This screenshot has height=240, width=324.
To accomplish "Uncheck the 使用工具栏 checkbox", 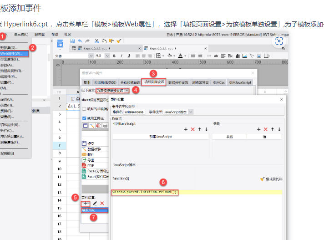I will coord(84,118).
